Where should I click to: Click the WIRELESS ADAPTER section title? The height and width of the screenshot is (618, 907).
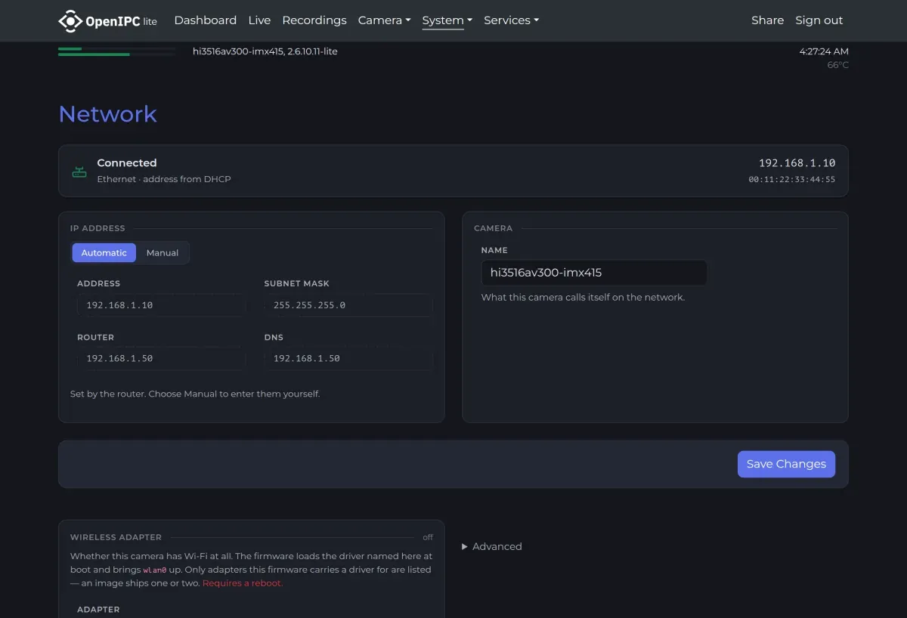click(116, 537)
